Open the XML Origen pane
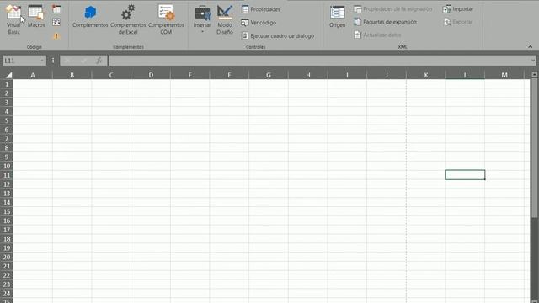 click(x=337, y=17)
